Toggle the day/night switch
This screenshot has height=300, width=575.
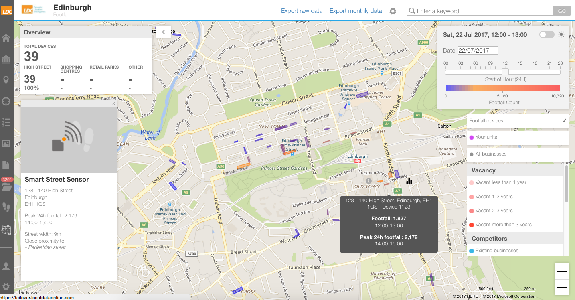coord(547,35)
